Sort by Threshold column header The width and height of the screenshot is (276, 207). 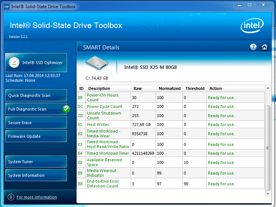[x=195, y=88]
